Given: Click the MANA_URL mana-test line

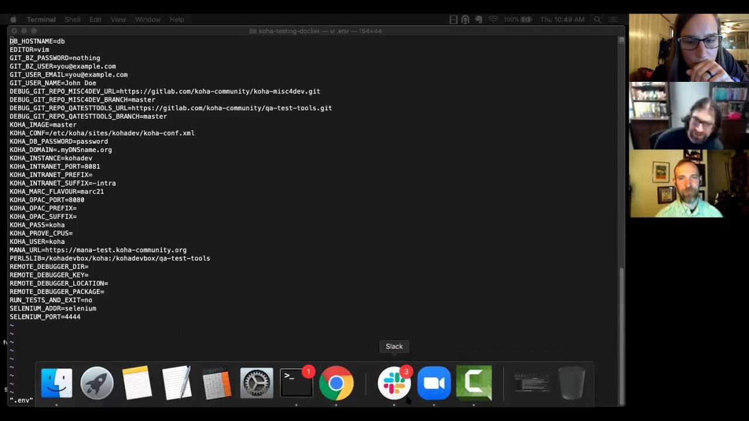Looking at the screenshot, I should [98, 250].
